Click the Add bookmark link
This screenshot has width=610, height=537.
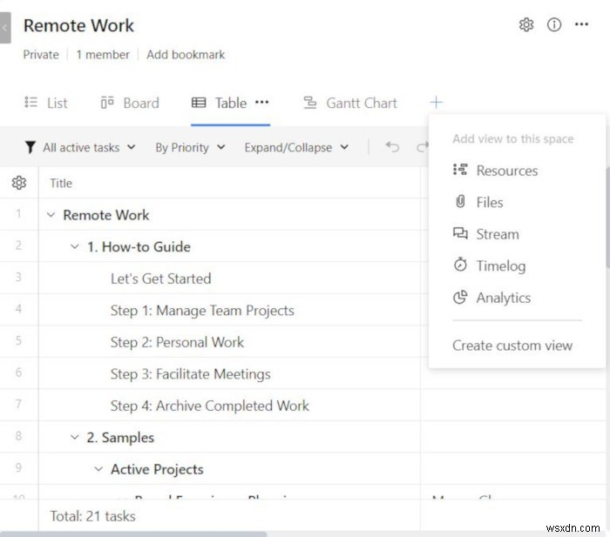[186, 54]
